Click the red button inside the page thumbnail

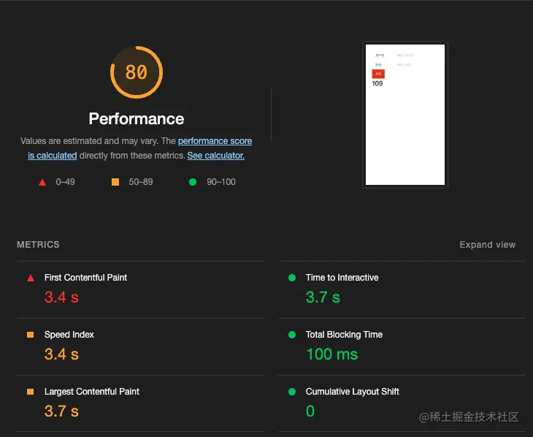pos(378,74)
